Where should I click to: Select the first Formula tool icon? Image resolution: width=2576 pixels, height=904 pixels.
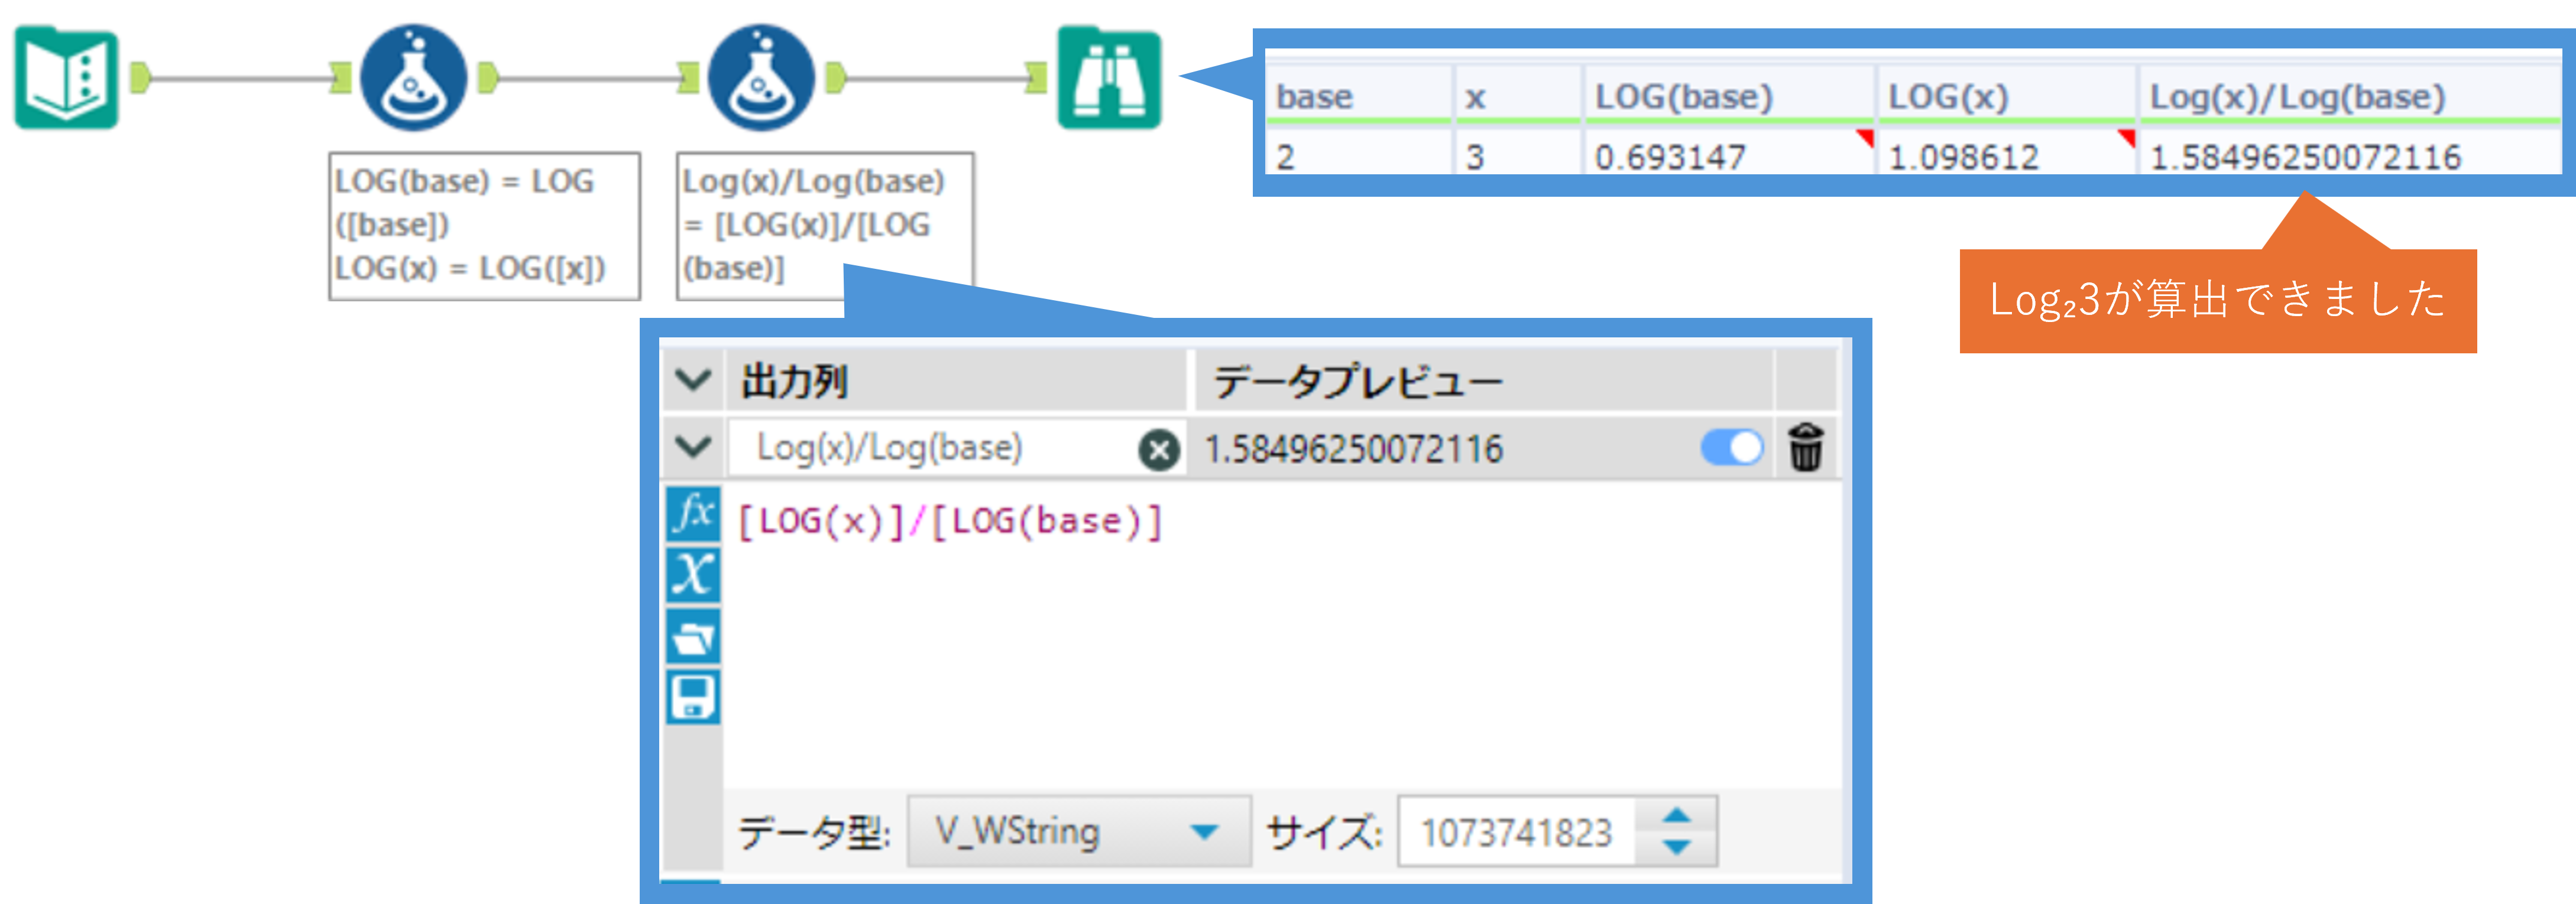point(413,79)
